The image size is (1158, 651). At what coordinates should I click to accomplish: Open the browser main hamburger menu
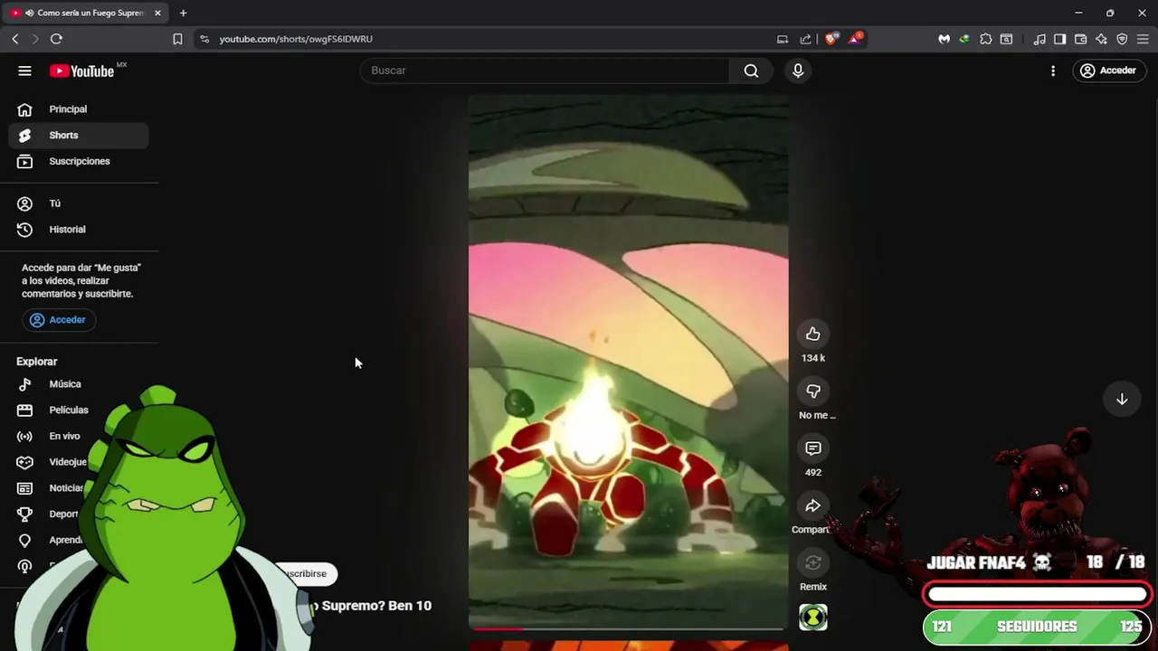click(1143, 39)
